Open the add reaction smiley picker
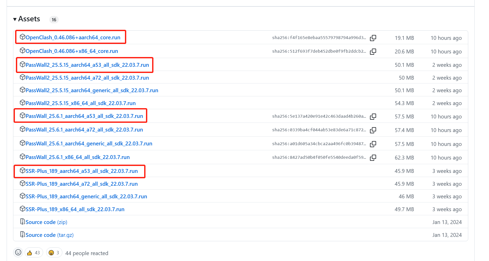 pyautogui.click(x=18, y=253)
